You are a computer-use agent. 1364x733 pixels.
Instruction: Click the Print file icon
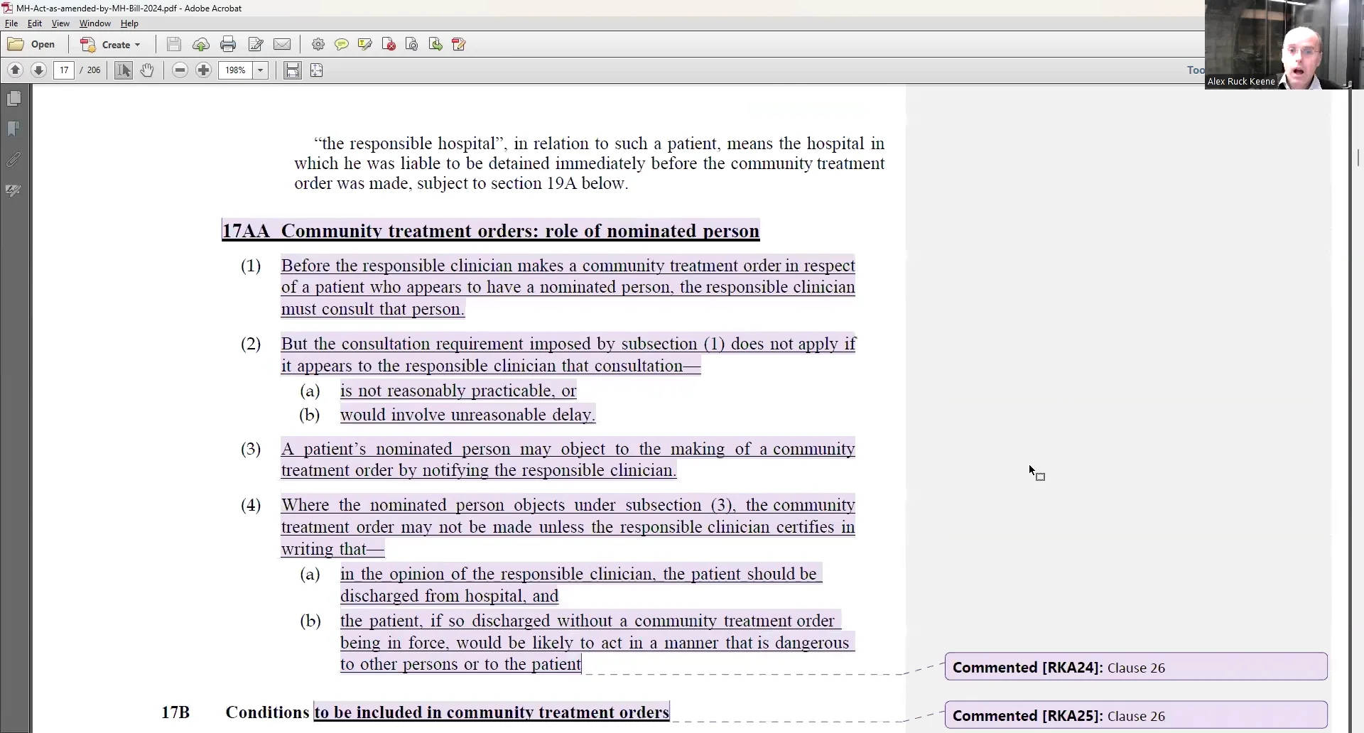pos(228,45)
